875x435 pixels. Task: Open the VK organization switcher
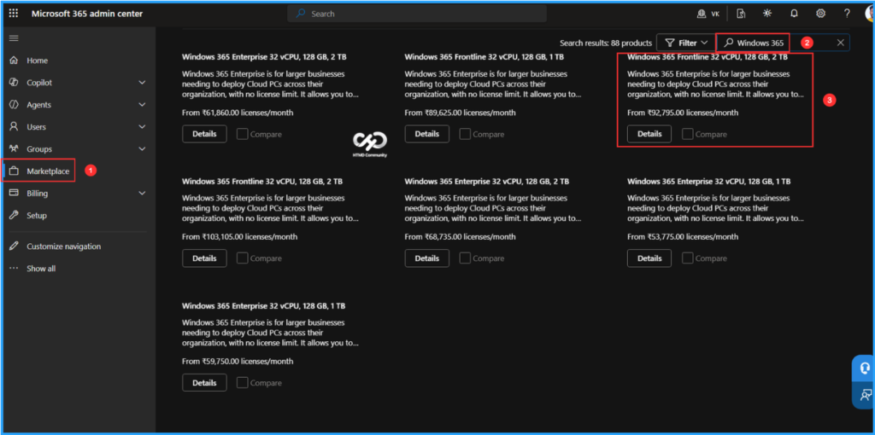pyautogui.click(x=708, y=14)
